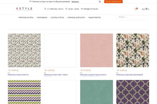Add Римская штора Дея оранжевый to favorites

click(117, 73)
